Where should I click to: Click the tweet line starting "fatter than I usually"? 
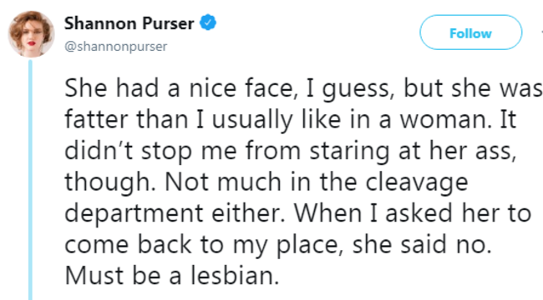(290, 120)
